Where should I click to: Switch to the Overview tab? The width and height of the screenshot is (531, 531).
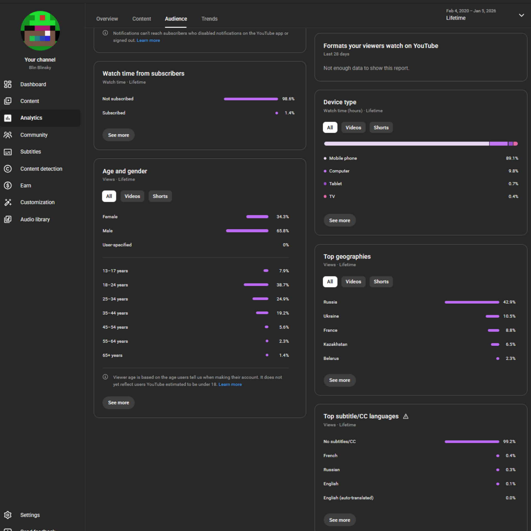[107, 19]
